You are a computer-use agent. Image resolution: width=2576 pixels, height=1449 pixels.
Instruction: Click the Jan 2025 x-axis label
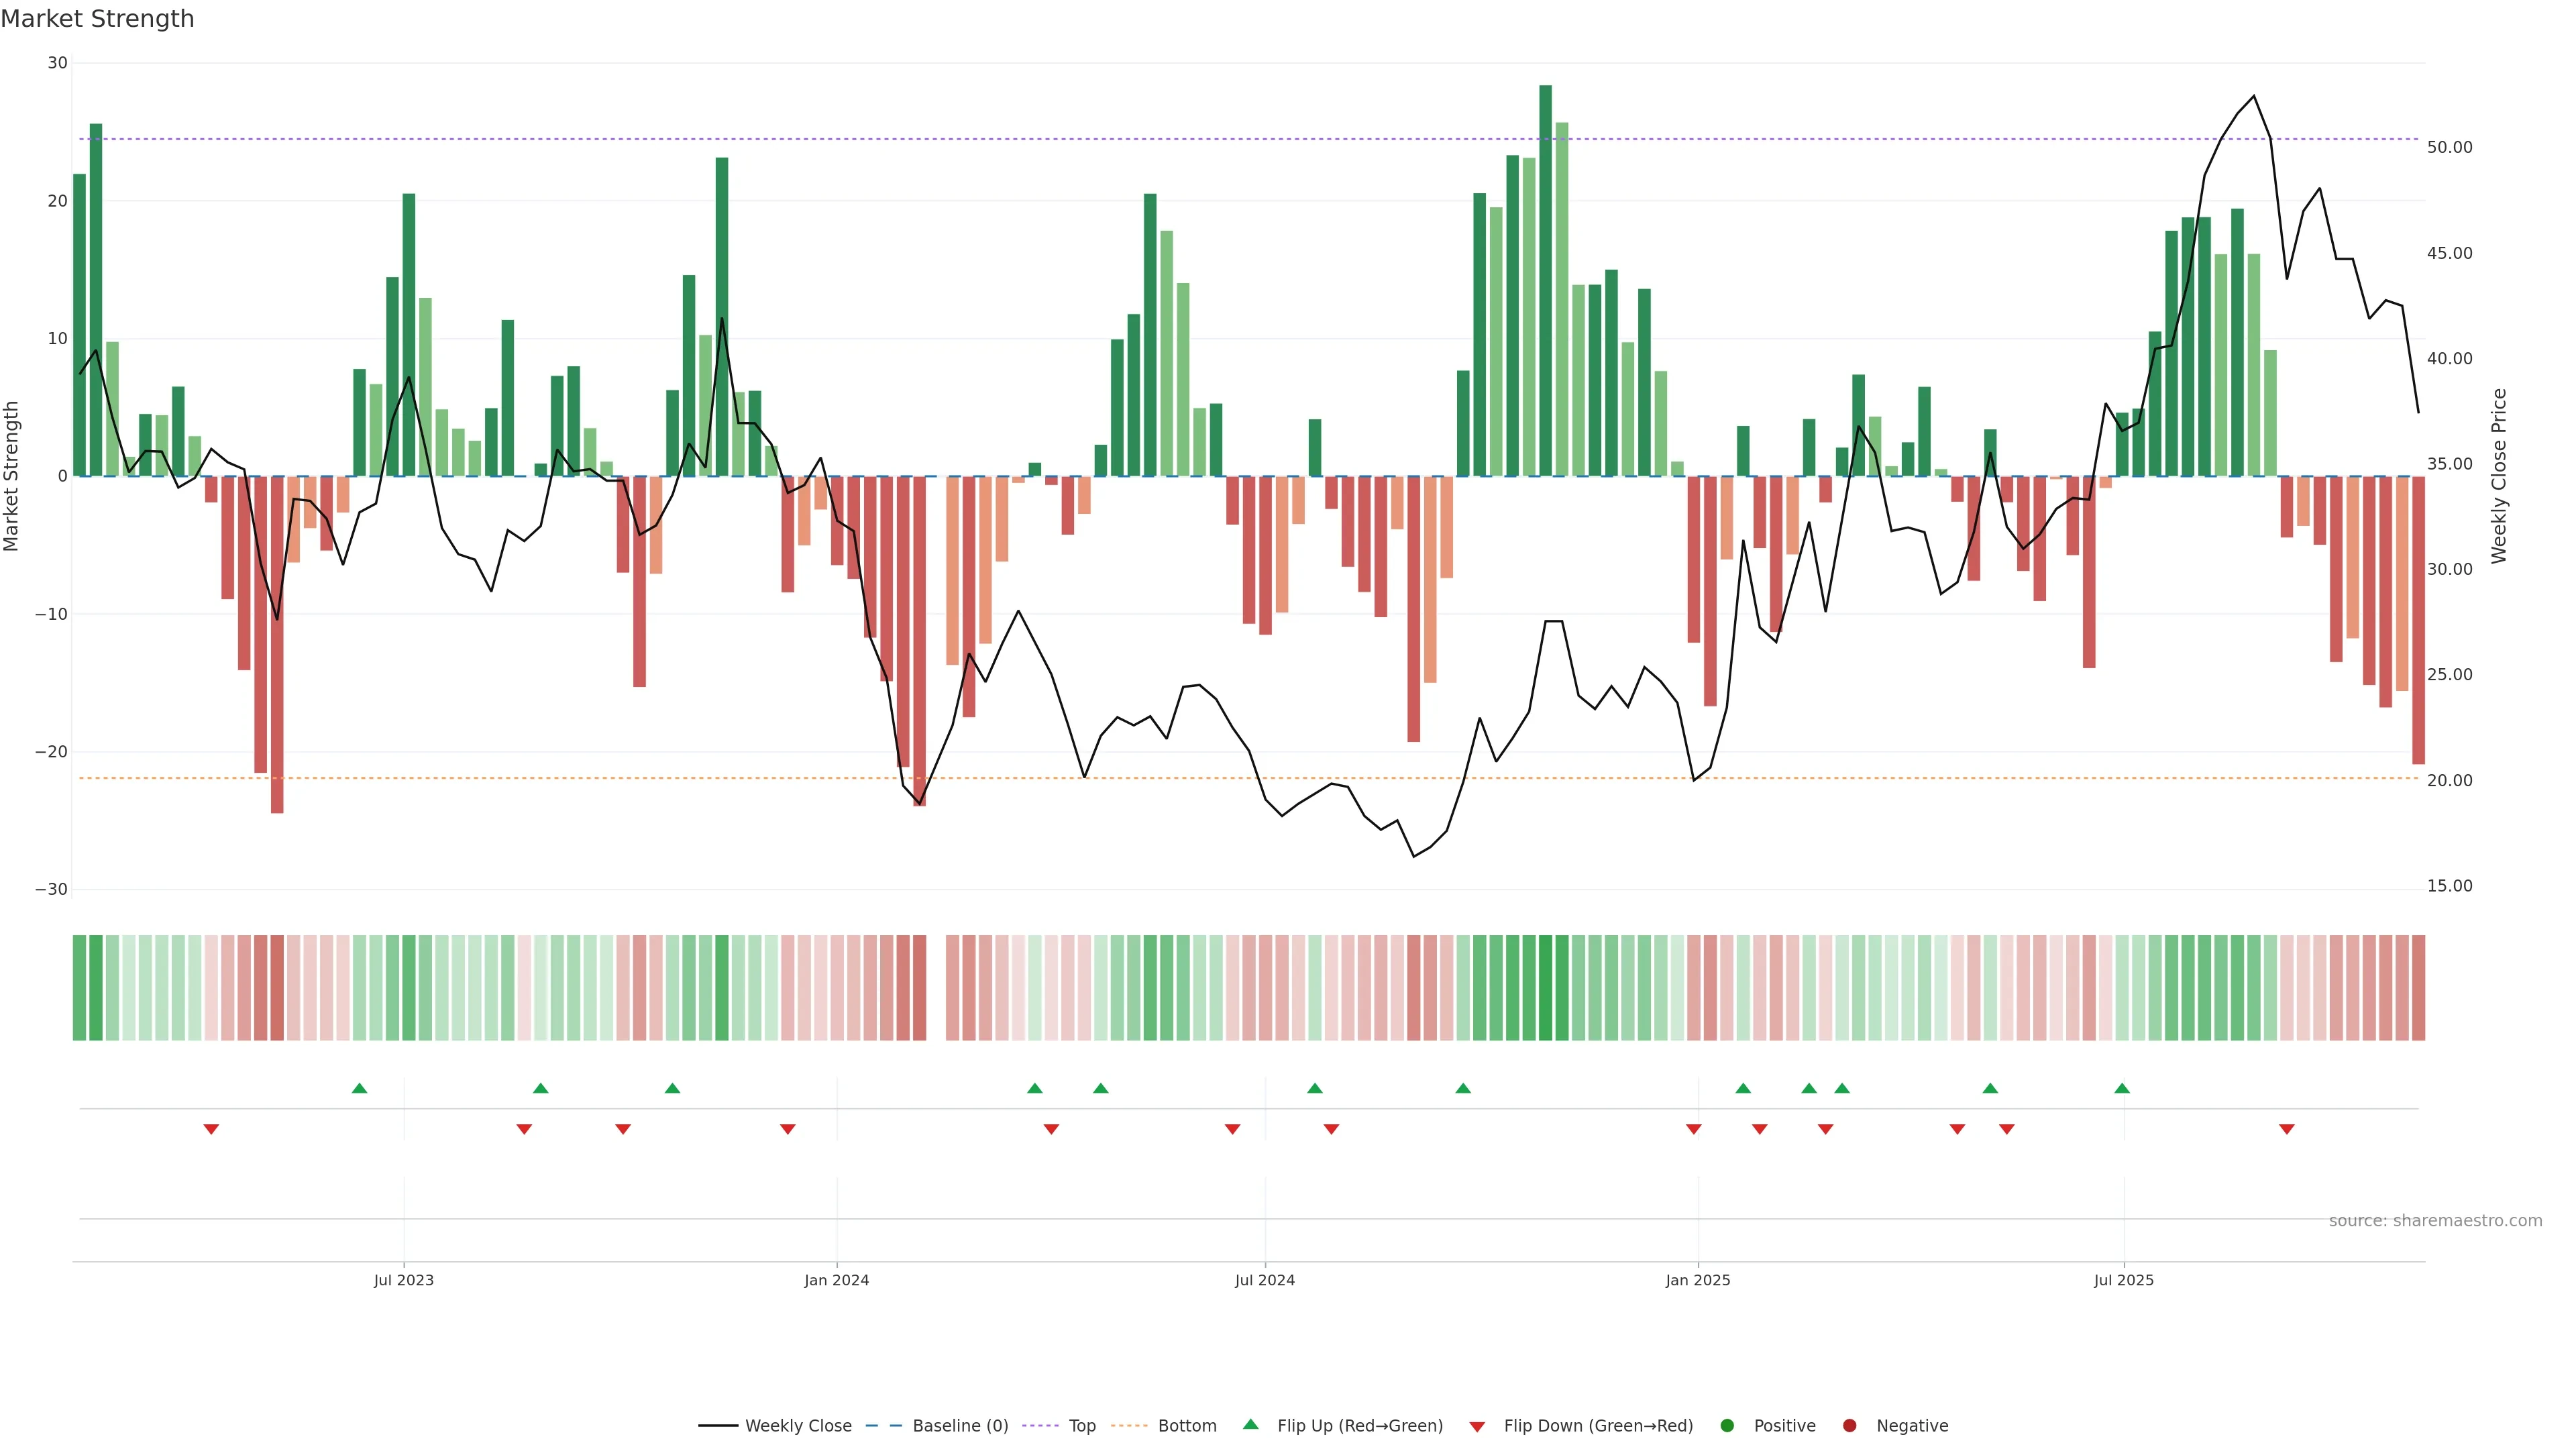(x=1697, y=1280)
